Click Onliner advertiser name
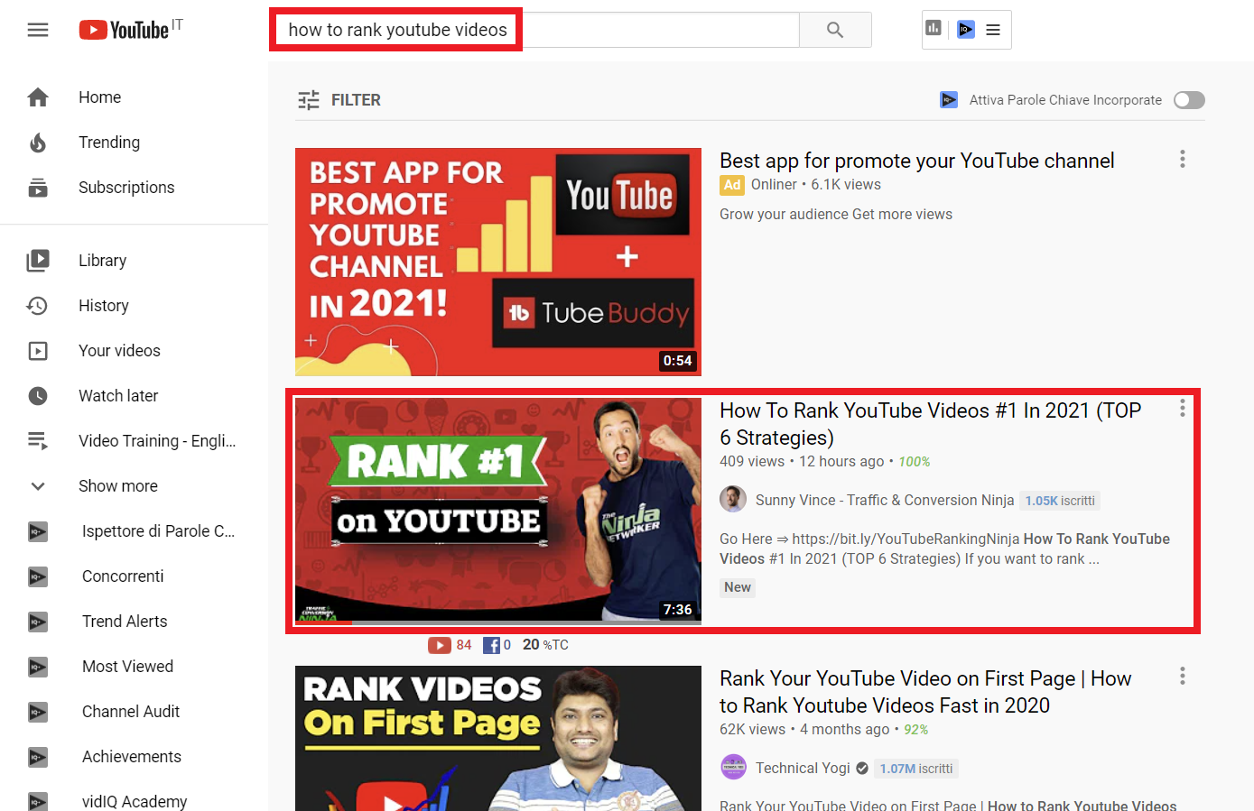1254x811 pixels. (x=774, y=184)
